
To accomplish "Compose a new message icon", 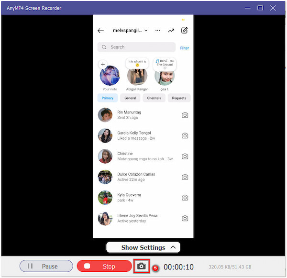I will pos(184,31).
